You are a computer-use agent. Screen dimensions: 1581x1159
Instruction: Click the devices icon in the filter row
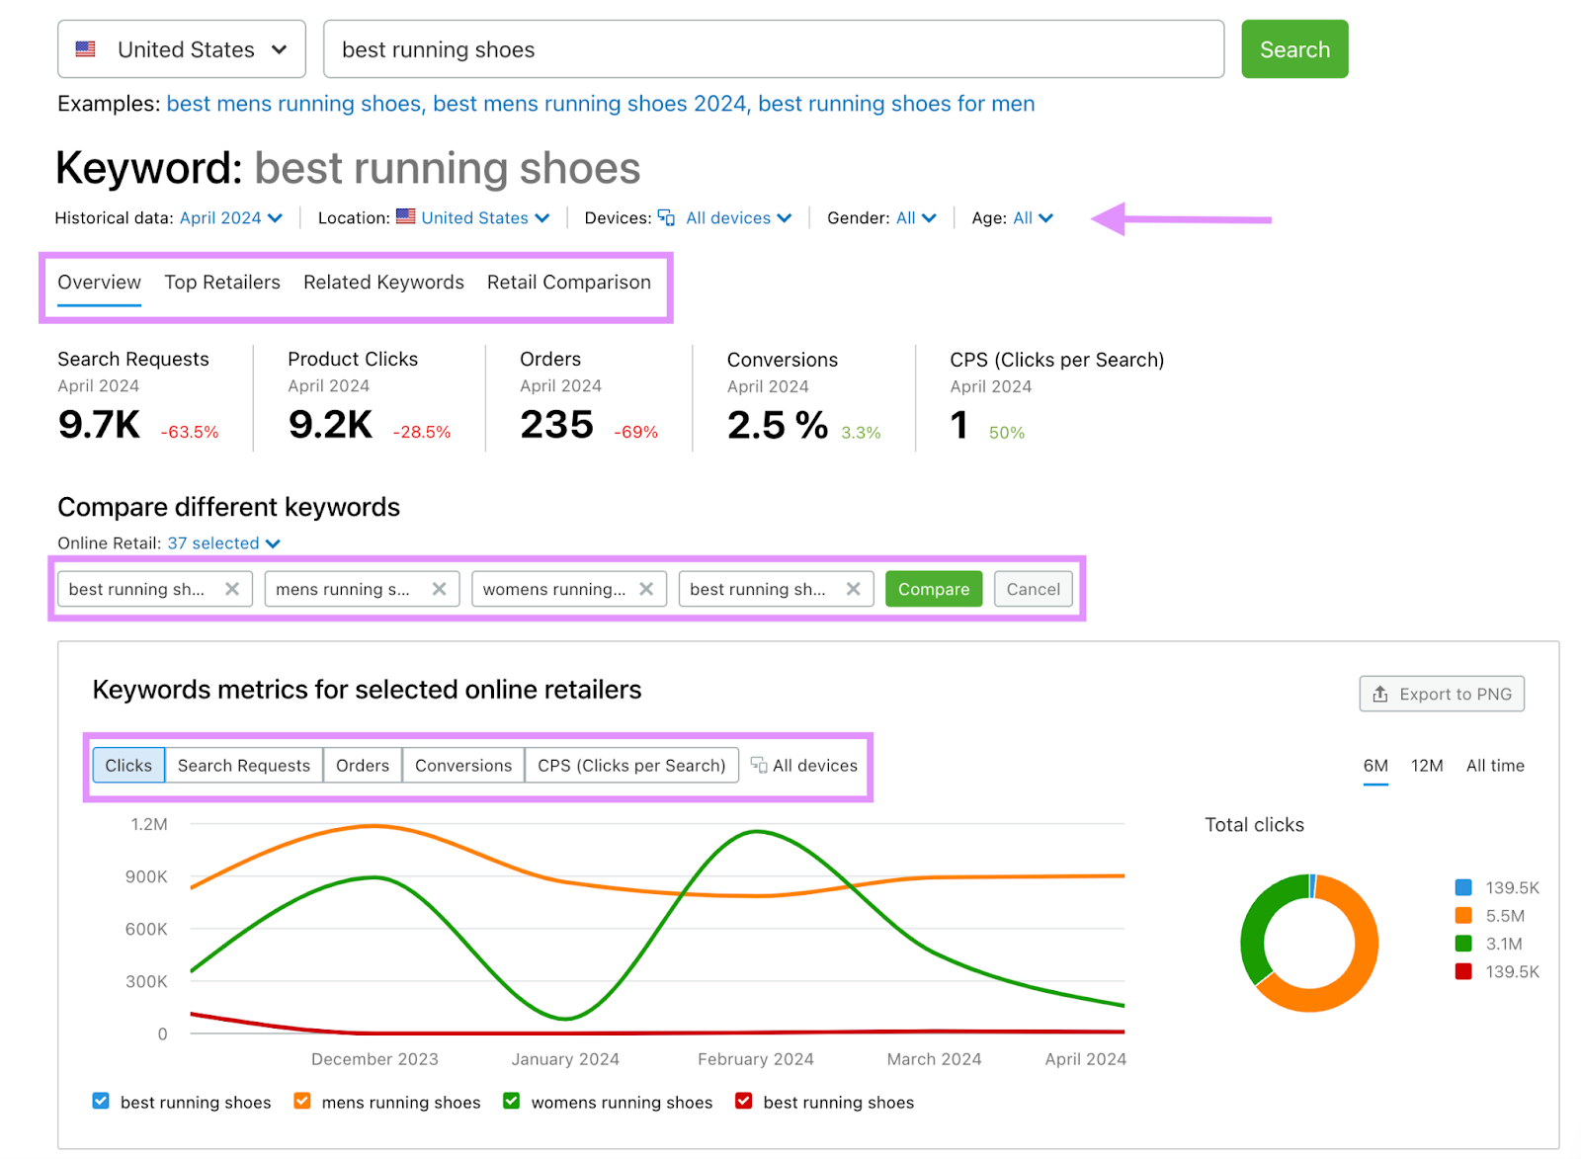pos(667,217)
